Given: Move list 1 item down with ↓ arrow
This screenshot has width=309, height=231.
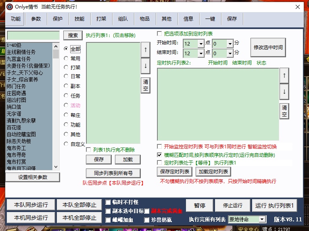Looking at the screenshot, I should (x=146, y=66).
